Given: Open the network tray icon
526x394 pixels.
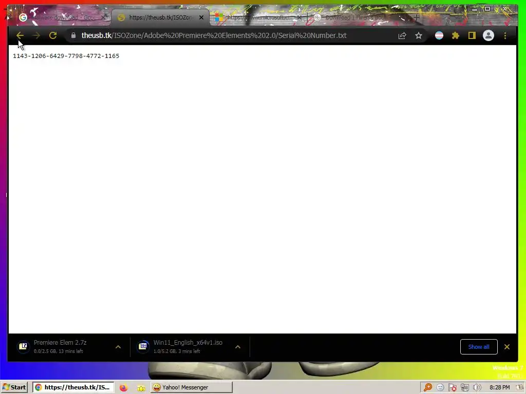Looking at the screenshot, I should tap(464, 388).
